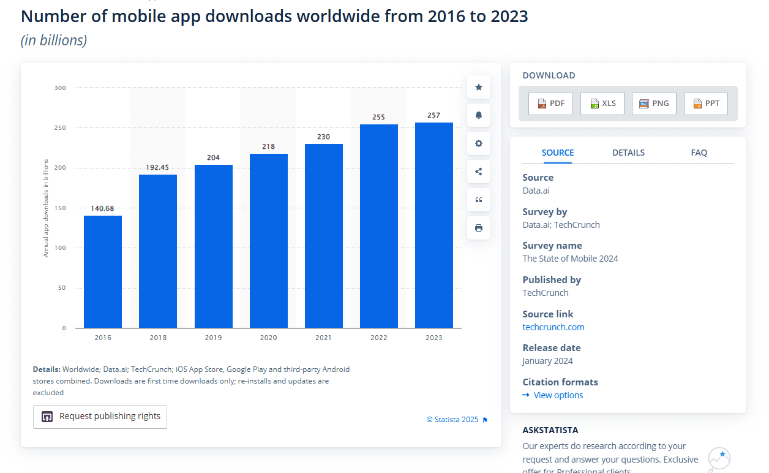Download the chart as PPT
This screenshot has width=769, height=473.
[705, 104]
